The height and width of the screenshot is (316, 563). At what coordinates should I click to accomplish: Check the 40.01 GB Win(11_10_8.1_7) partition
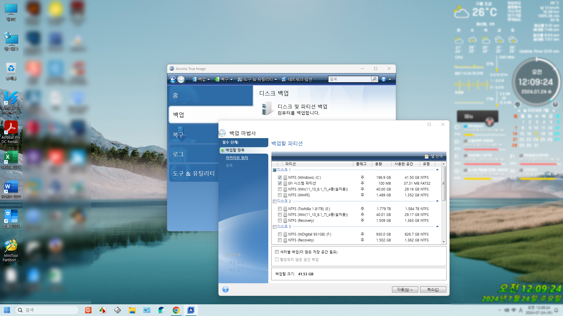(x=280, y=215)
